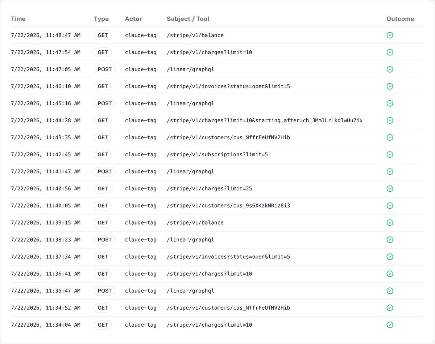
Task: Select the outcome icon in the 11:46:10 AM row
Action: pyautogui.click(x=390, y=86)
